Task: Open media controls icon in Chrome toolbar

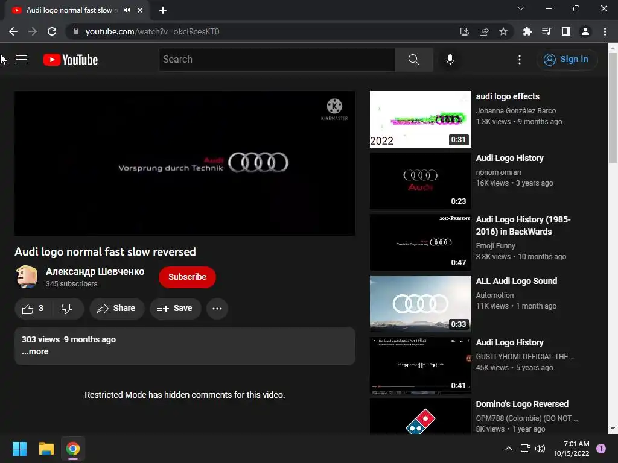Action: pos(546,31)
